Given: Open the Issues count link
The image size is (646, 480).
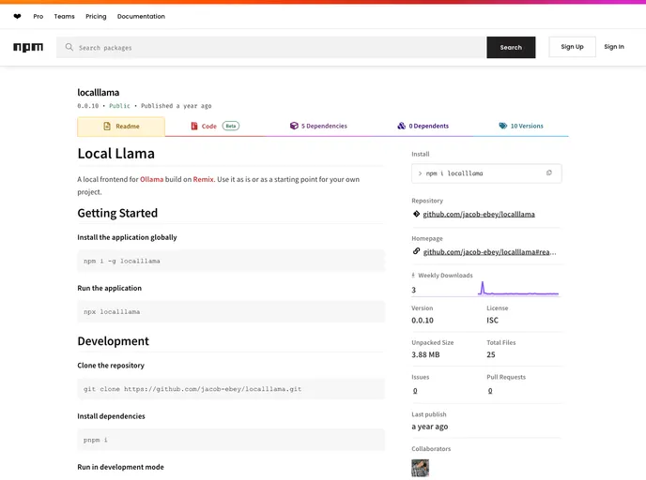Looking at the screenshot, I should tap(415, 391).
